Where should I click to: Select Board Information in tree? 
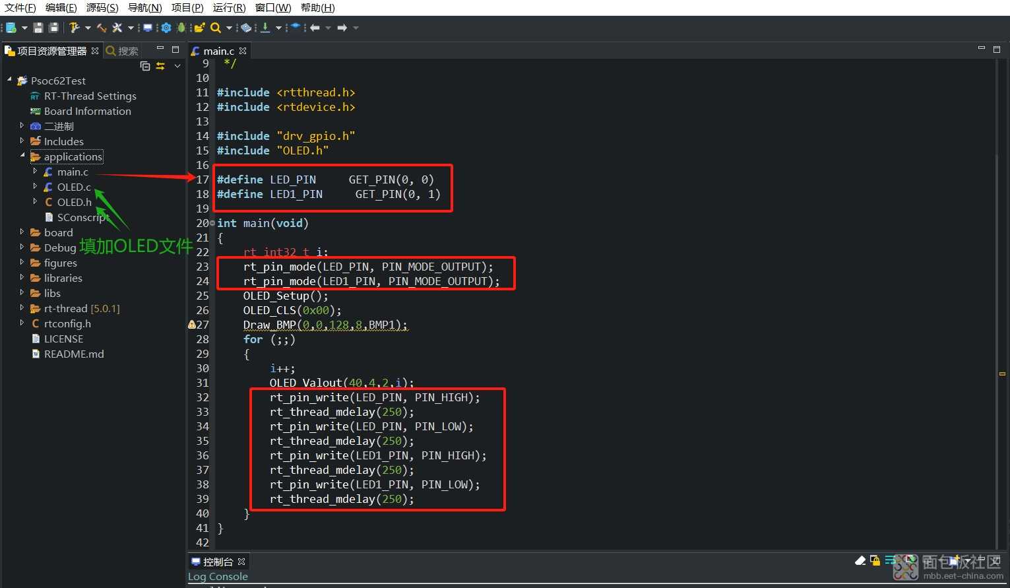(x=87, y=111)
